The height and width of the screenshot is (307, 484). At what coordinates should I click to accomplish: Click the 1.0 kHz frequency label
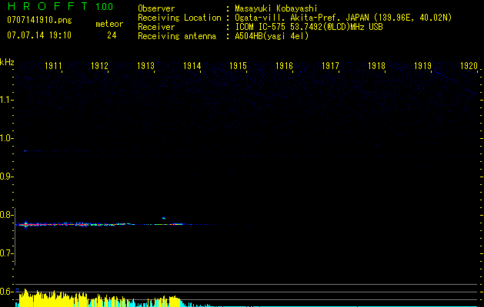(x=6, y=138)
